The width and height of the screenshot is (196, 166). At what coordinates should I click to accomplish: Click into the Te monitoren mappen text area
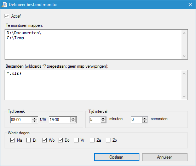coord(93,44)
